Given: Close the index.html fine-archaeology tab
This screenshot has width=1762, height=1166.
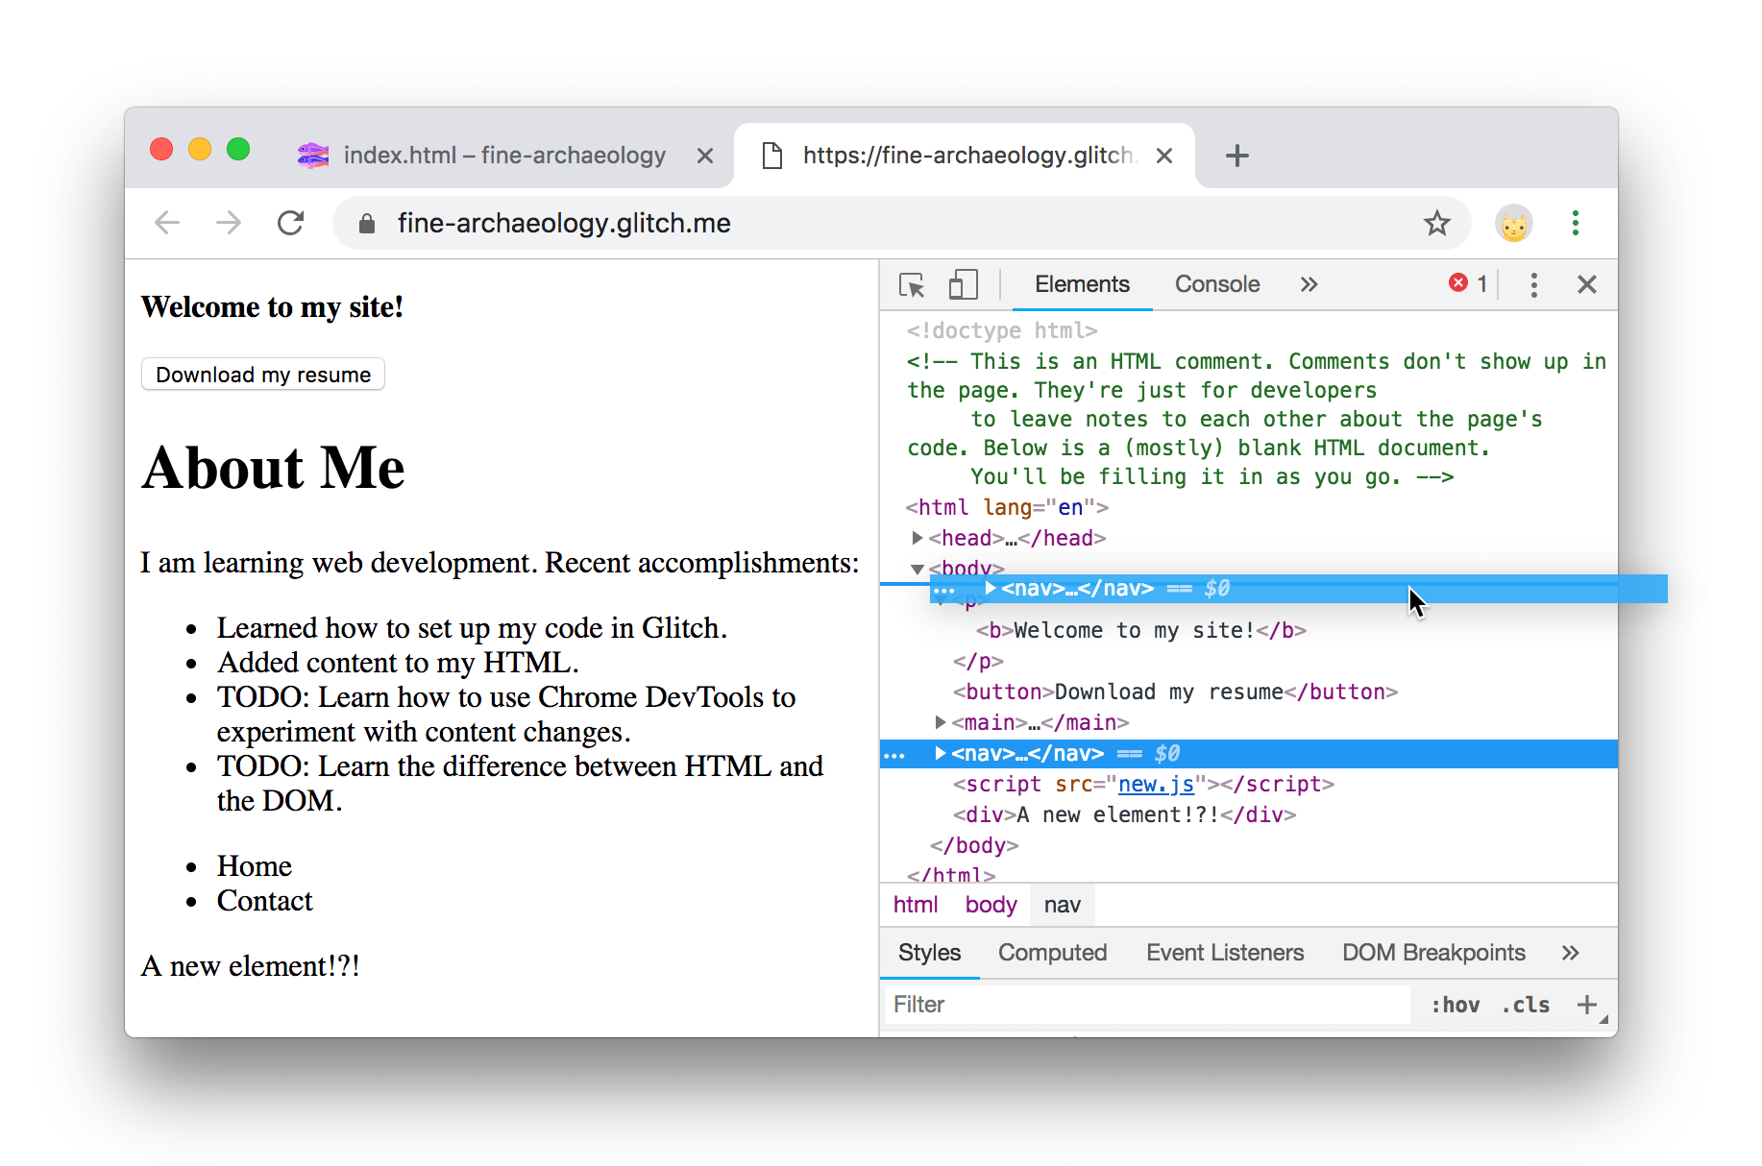Looking at the screenshot, I should [x=705, y=156].
